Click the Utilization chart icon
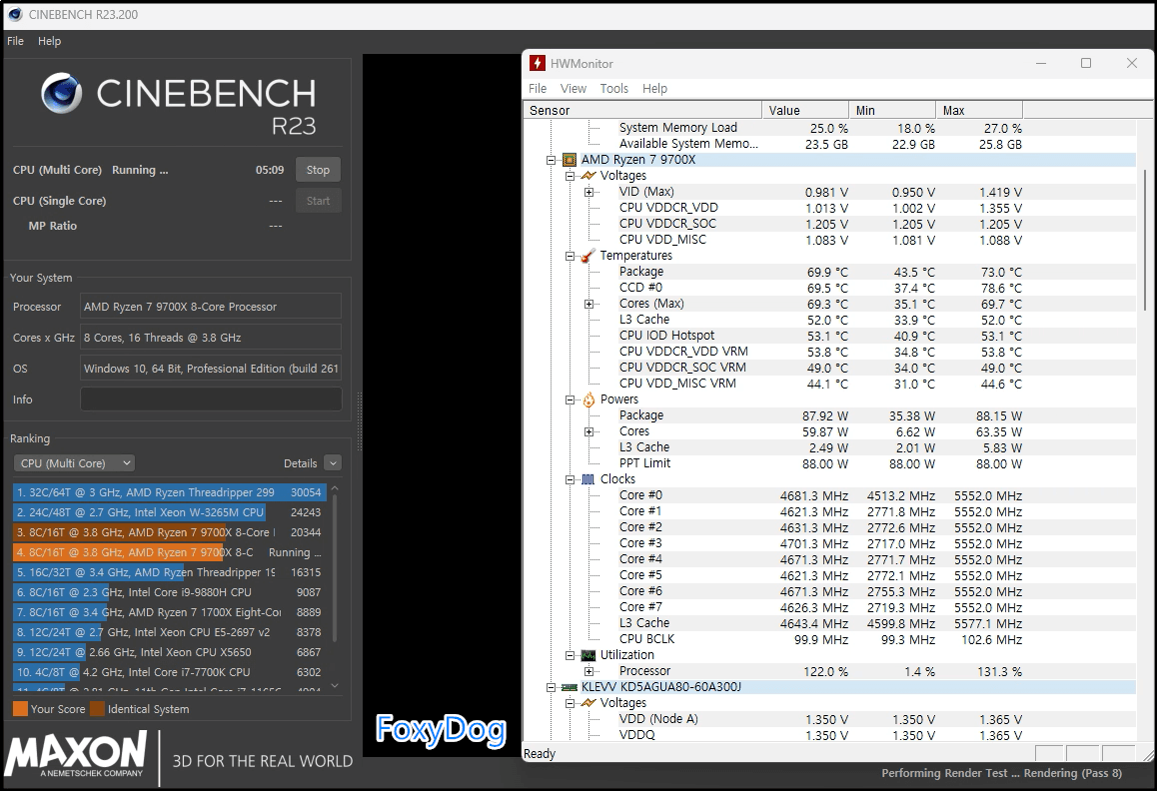 (x=588, y=655)
